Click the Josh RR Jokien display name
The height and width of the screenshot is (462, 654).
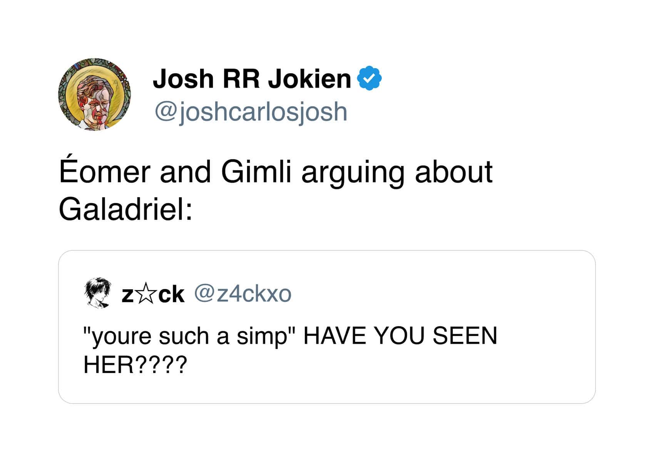click(x=252, y=79)
